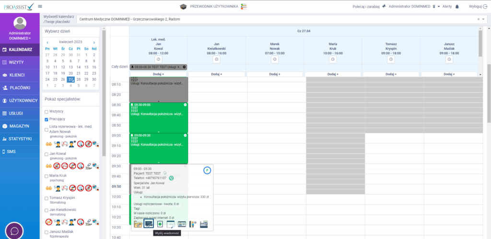
Task: Click the cash register icon in popup
Action: tap(204, 223)
